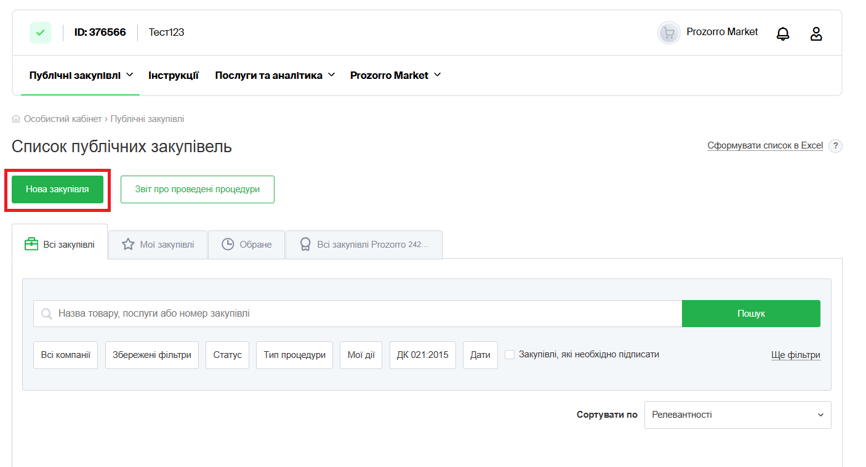The width and height of the screenshot is (866, 467).
Task: Open the 'Тип процедури' filter
Action: coord(294,355)
